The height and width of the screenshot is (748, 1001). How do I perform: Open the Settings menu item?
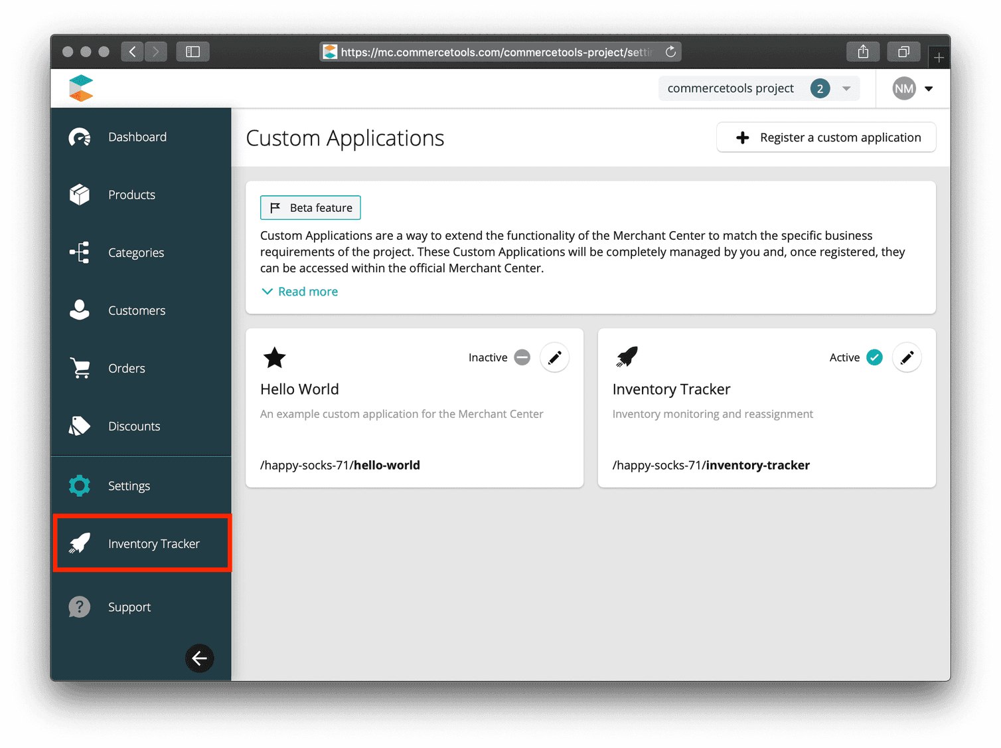point(129,486)
